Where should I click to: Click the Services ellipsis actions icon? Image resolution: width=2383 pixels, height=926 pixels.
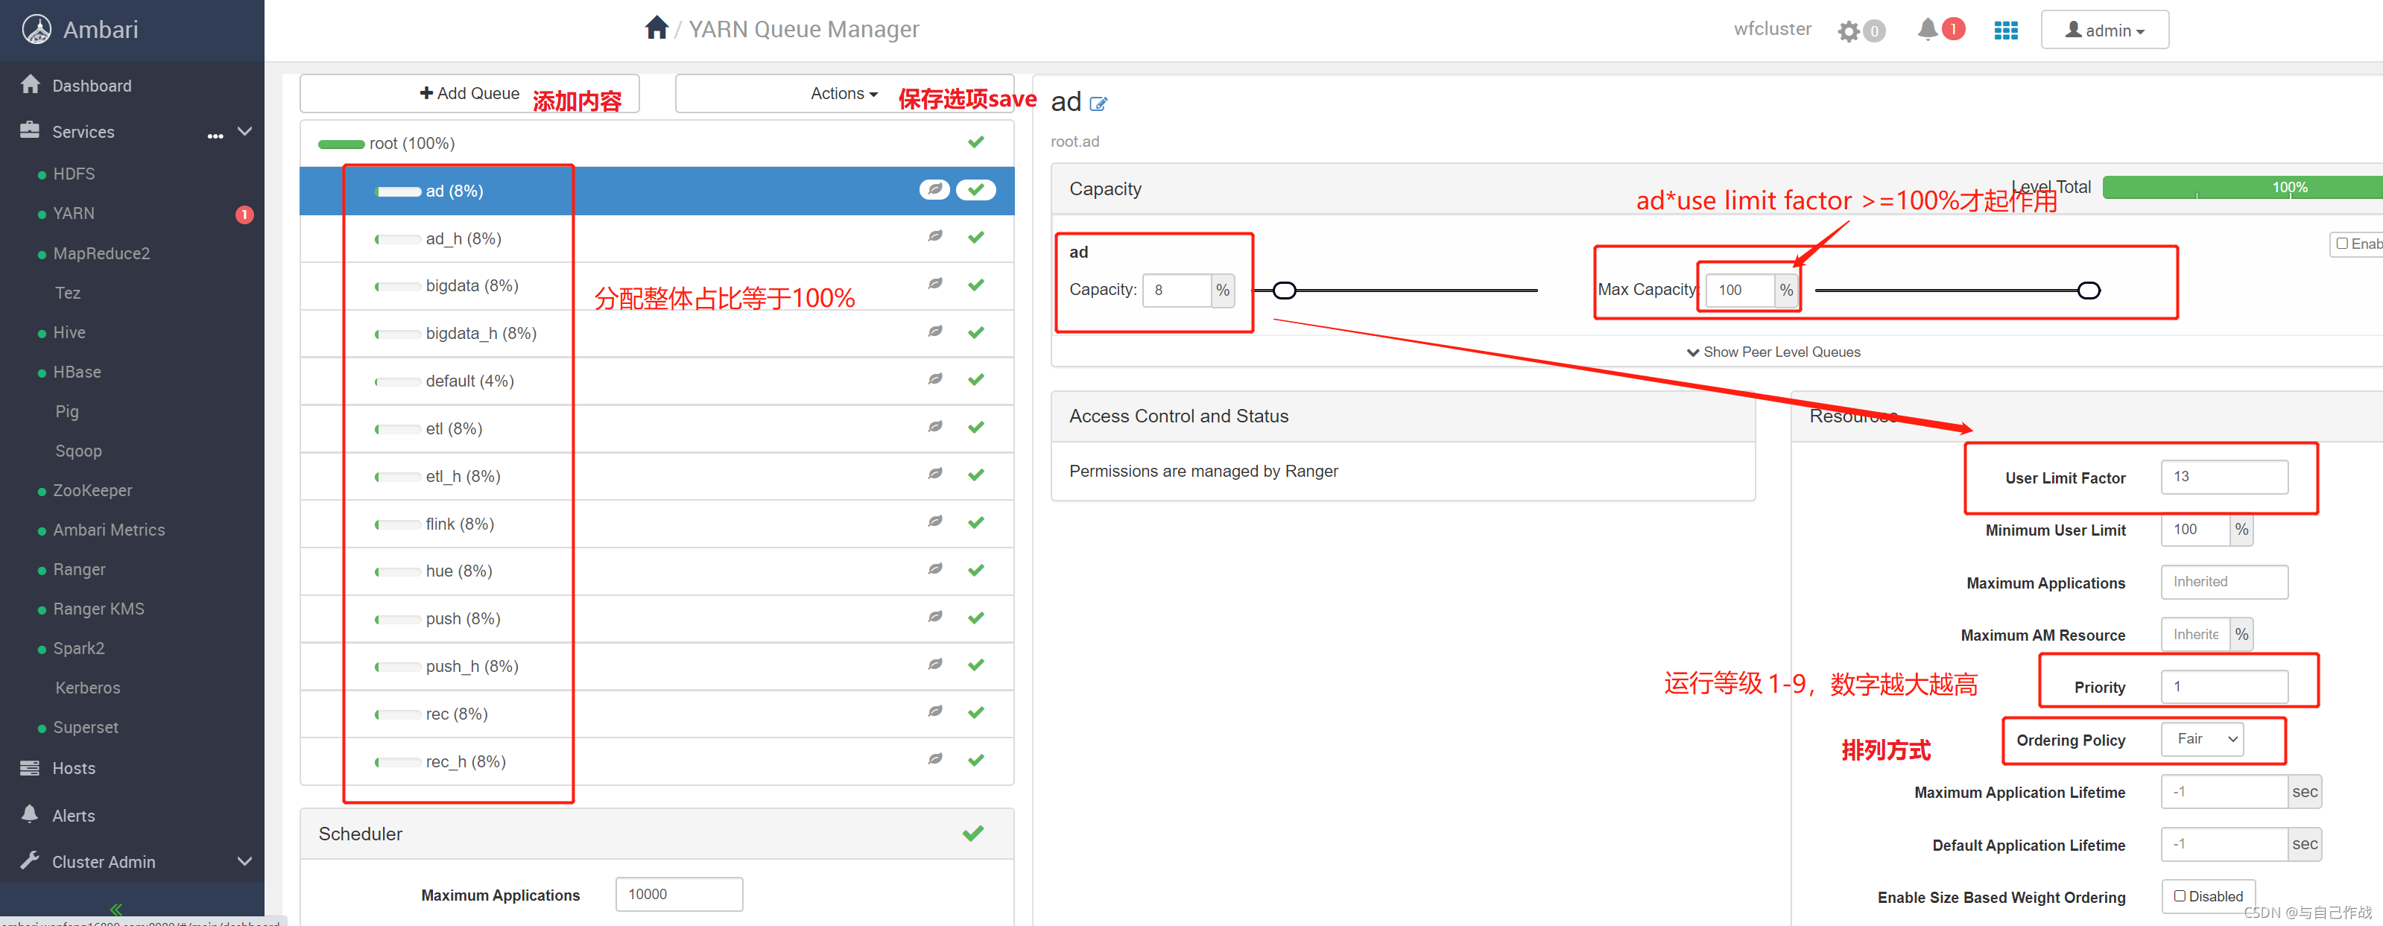(x=215, y=135)
